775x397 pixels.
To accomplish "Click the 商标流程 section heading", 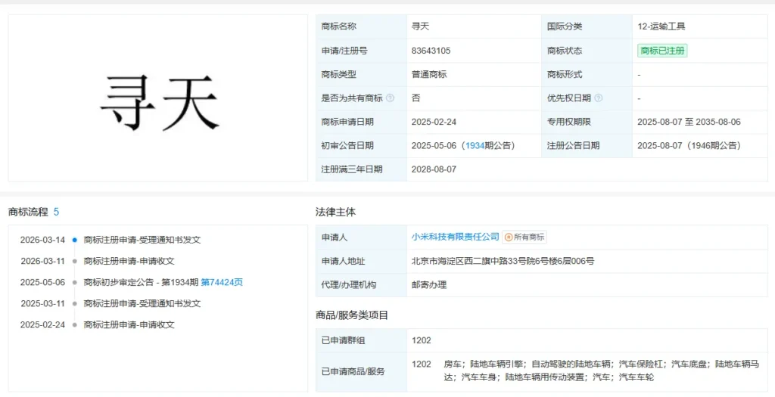I will coord(28,212).
